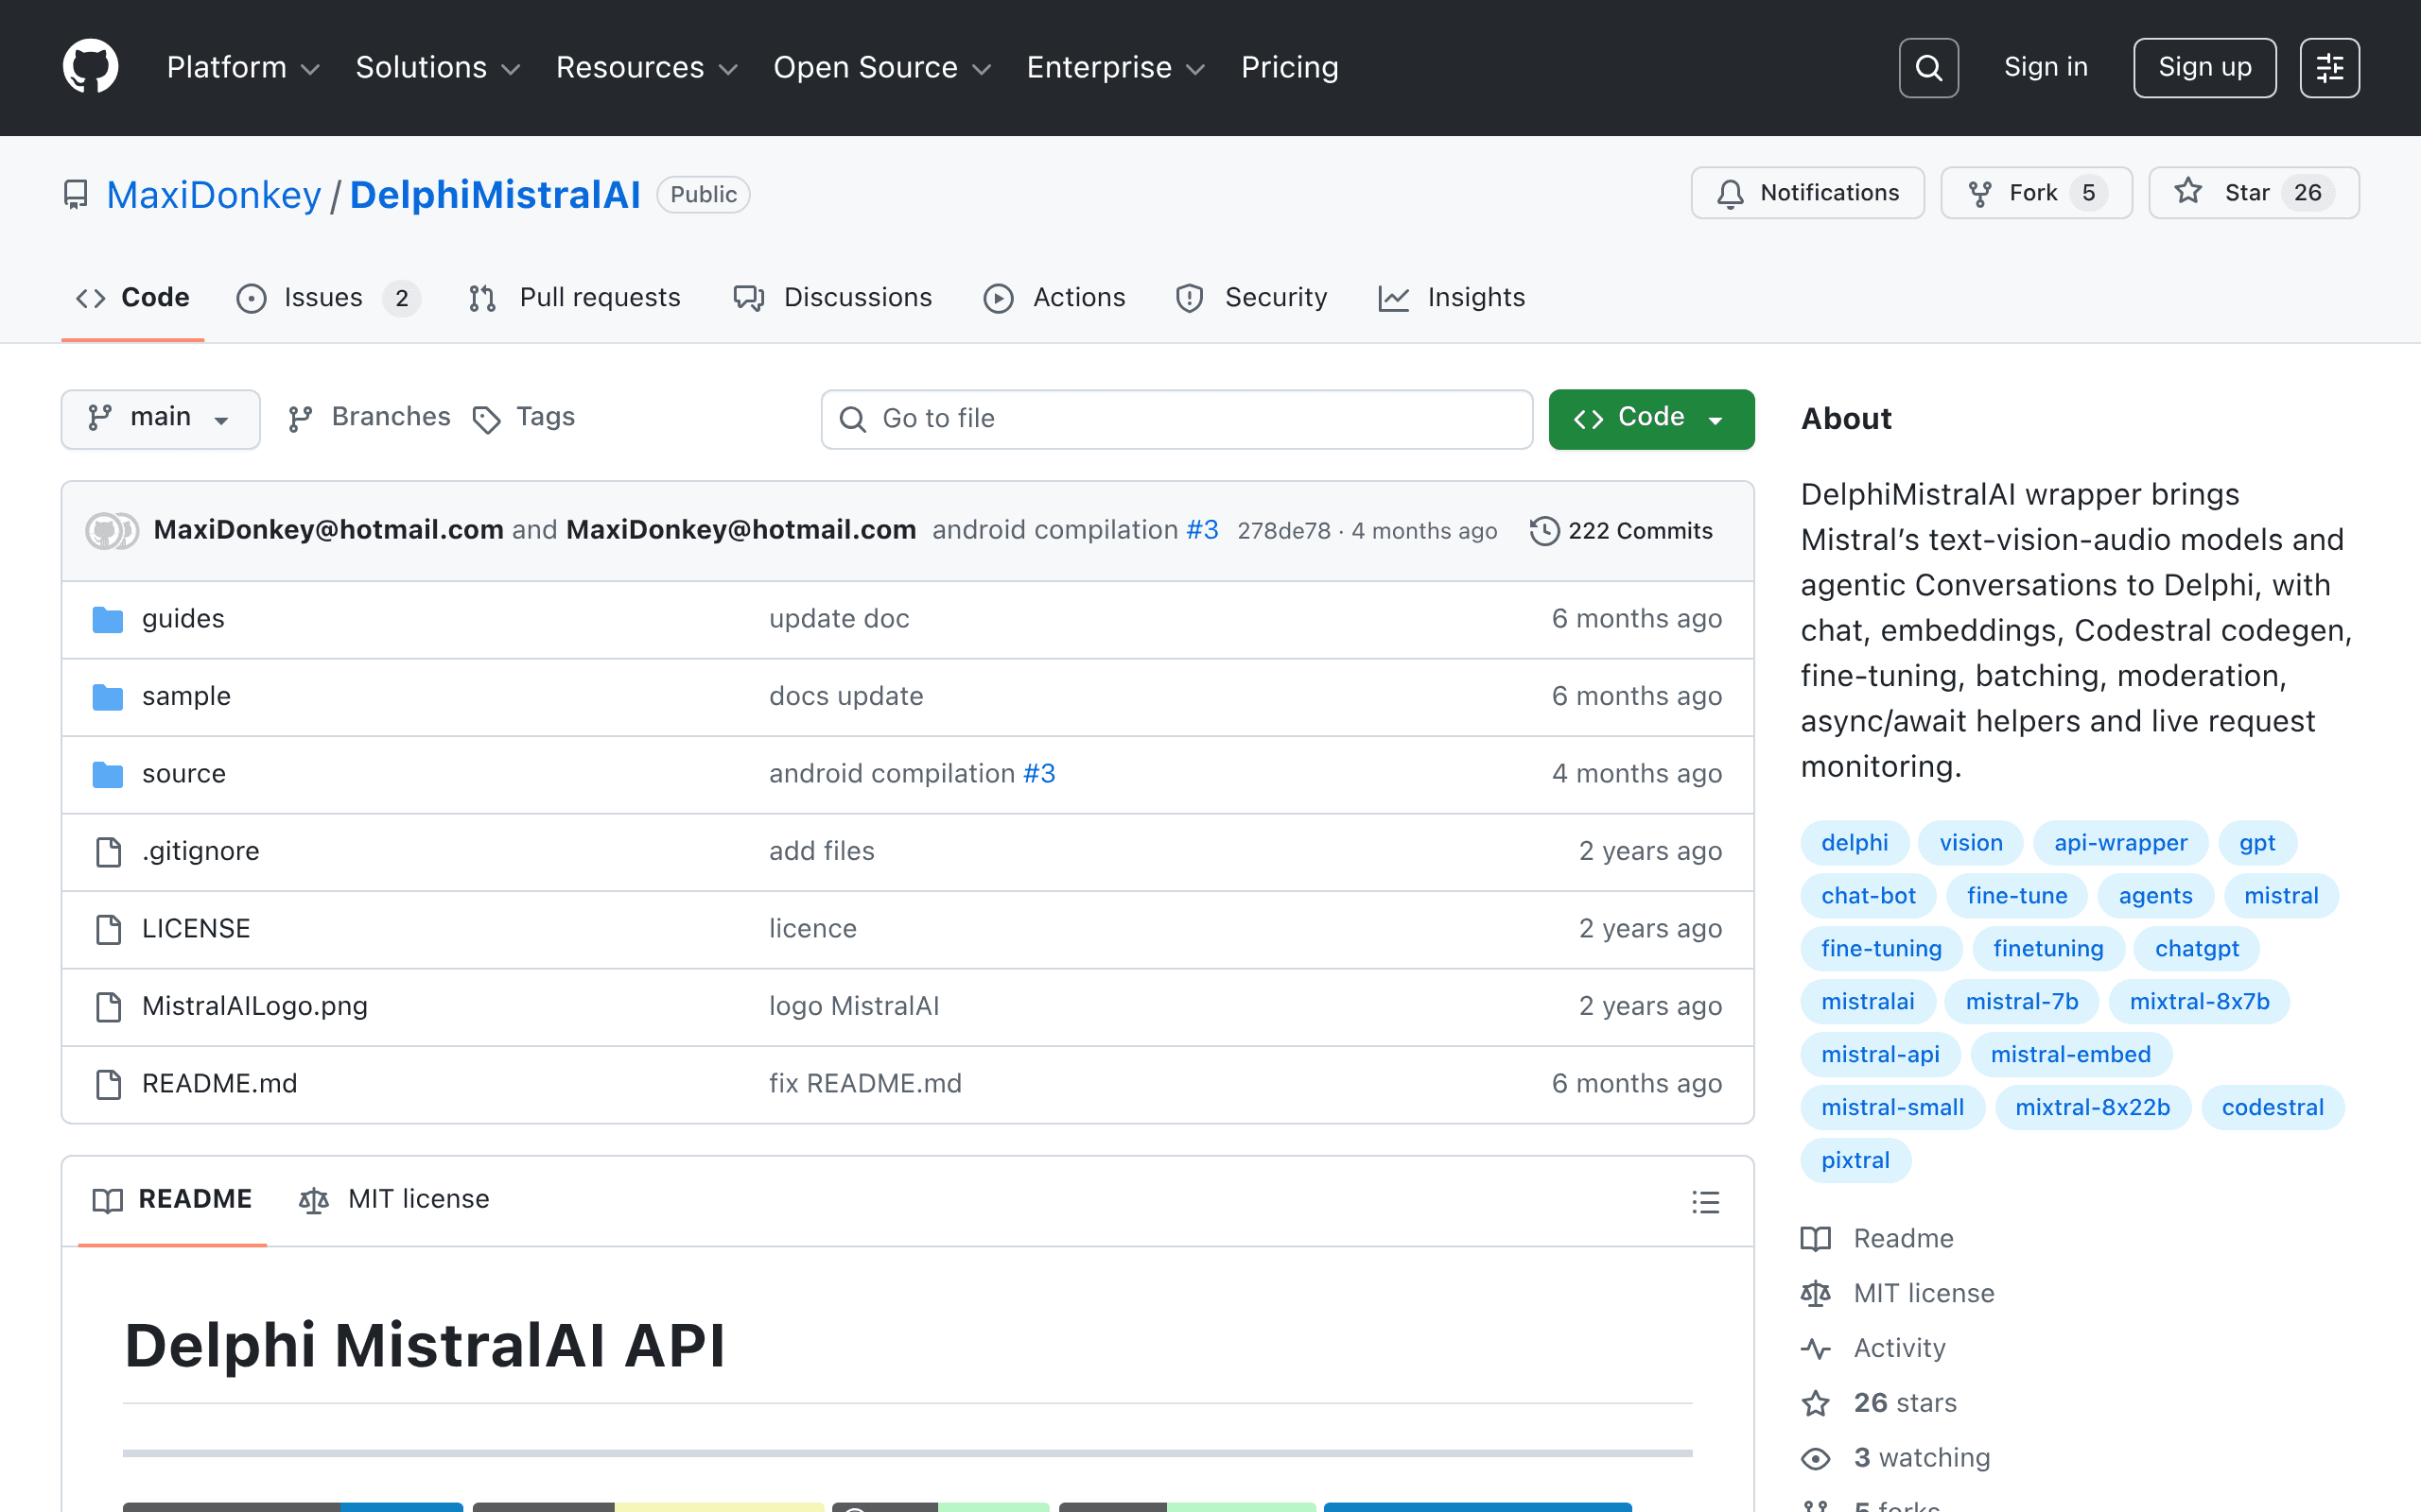Expand the Enterprise menu
Screen dimensions: 2421x1512
[x=1116, y=67]
